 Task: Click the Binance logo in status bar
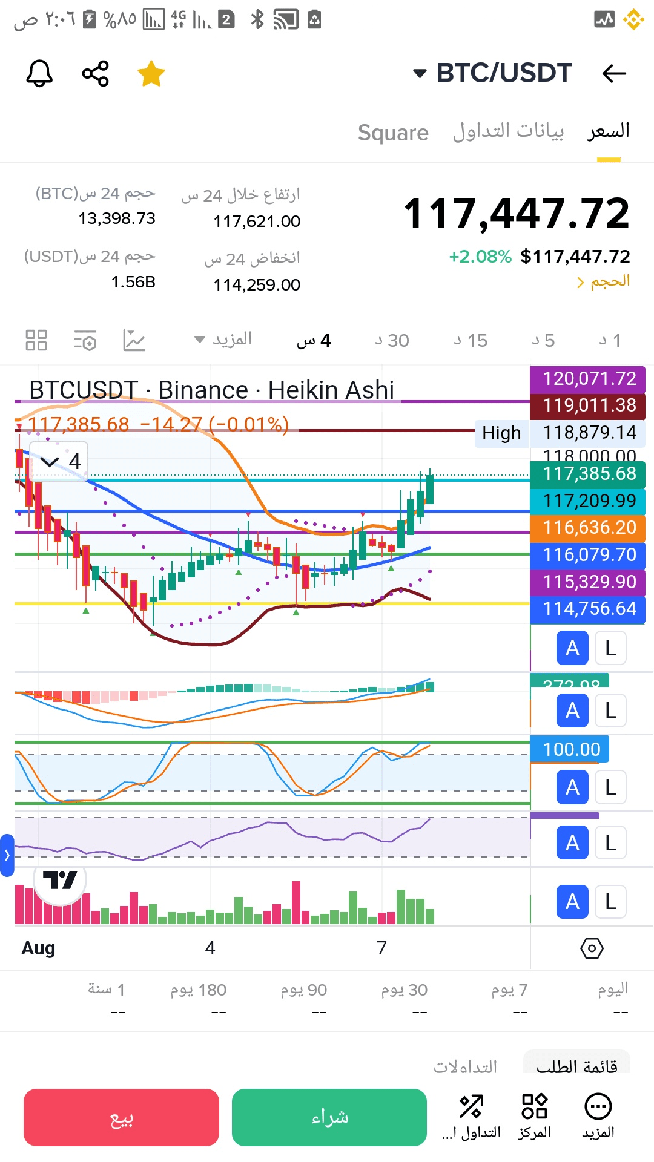point(634,19)
